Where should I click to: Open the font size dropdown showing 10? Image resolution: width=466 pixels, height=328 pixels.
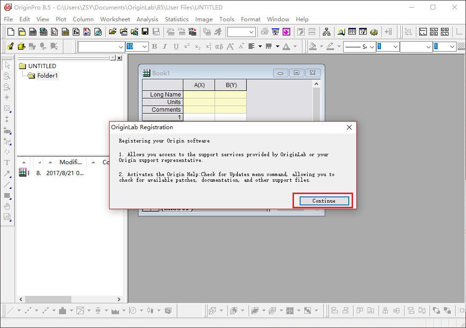pyautogui.click(x=144, y=46)
